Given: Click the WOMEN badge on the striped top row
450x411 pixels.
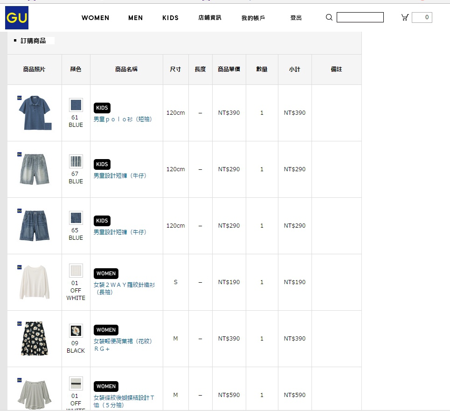Looking at the screenshot, I should click(106, 386).
